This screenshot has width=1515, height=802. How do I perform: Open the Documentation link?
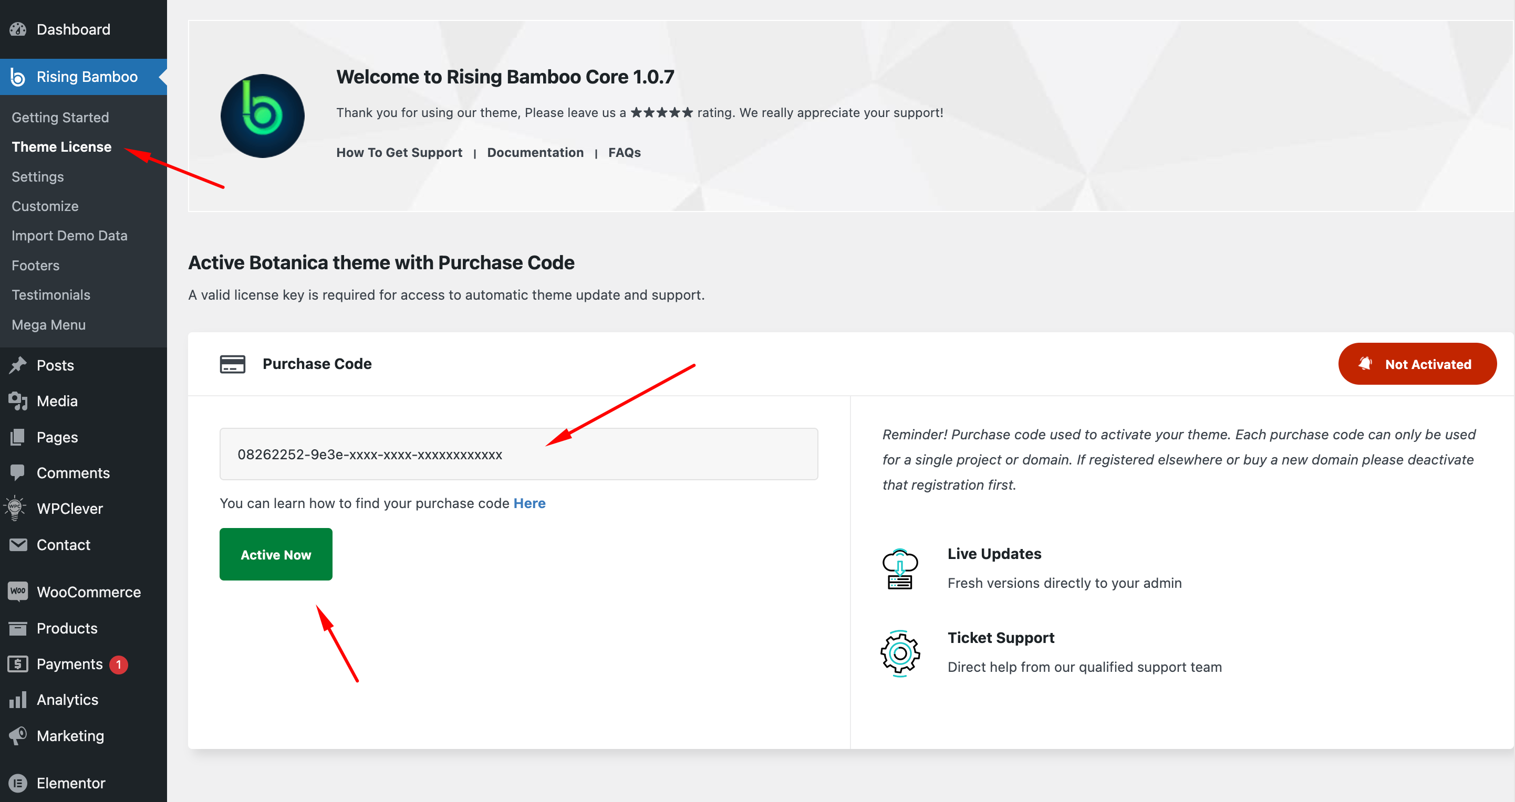[535, 153]
